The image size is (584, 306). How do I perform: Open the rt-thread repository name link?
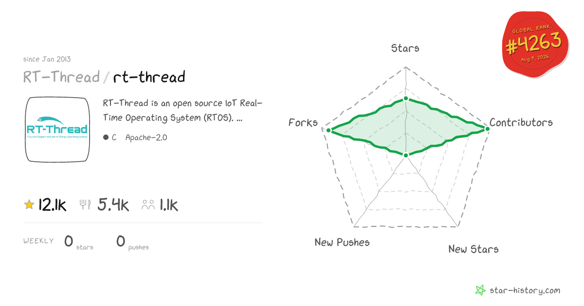pos(149,77)
